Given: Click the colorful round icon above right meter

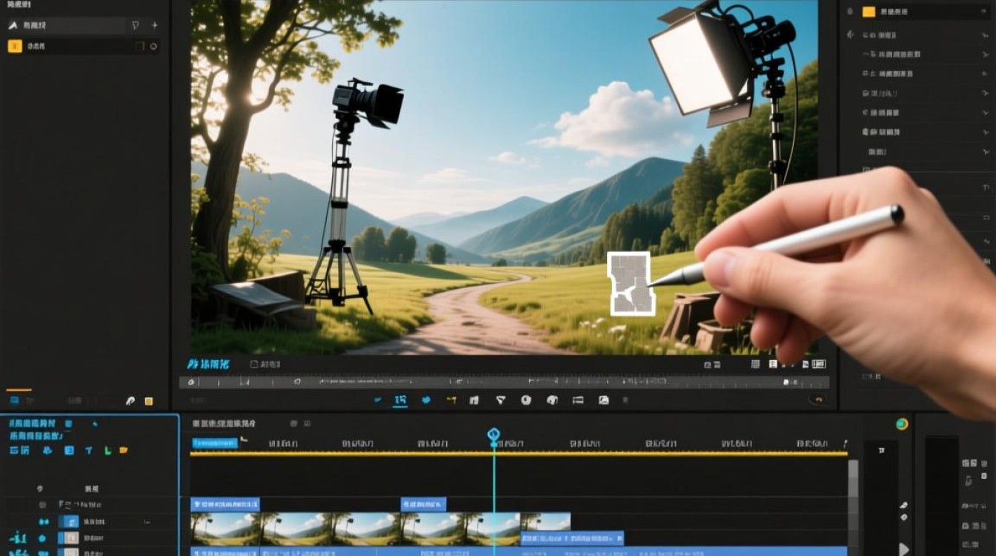Looking at the screenshot, I should (x=902, y=424).
